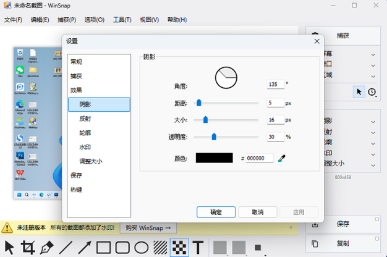This screenshot has height=257, width=387.
Task: Select the Rounded Rectangle shape tool
Action: point(122,248)
